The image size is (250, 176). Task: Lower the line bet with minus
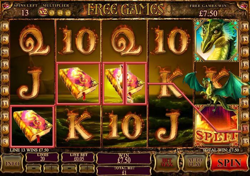coord(69,168)
